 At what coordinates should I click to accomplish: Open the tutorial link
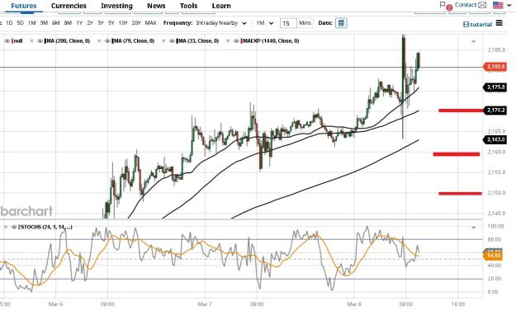pyautogui.click(x=477, y=25)
